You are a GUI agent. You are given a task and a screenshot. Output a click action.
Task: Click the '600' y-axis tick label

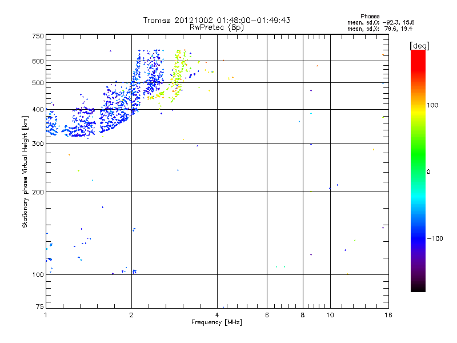pos(38,61)
